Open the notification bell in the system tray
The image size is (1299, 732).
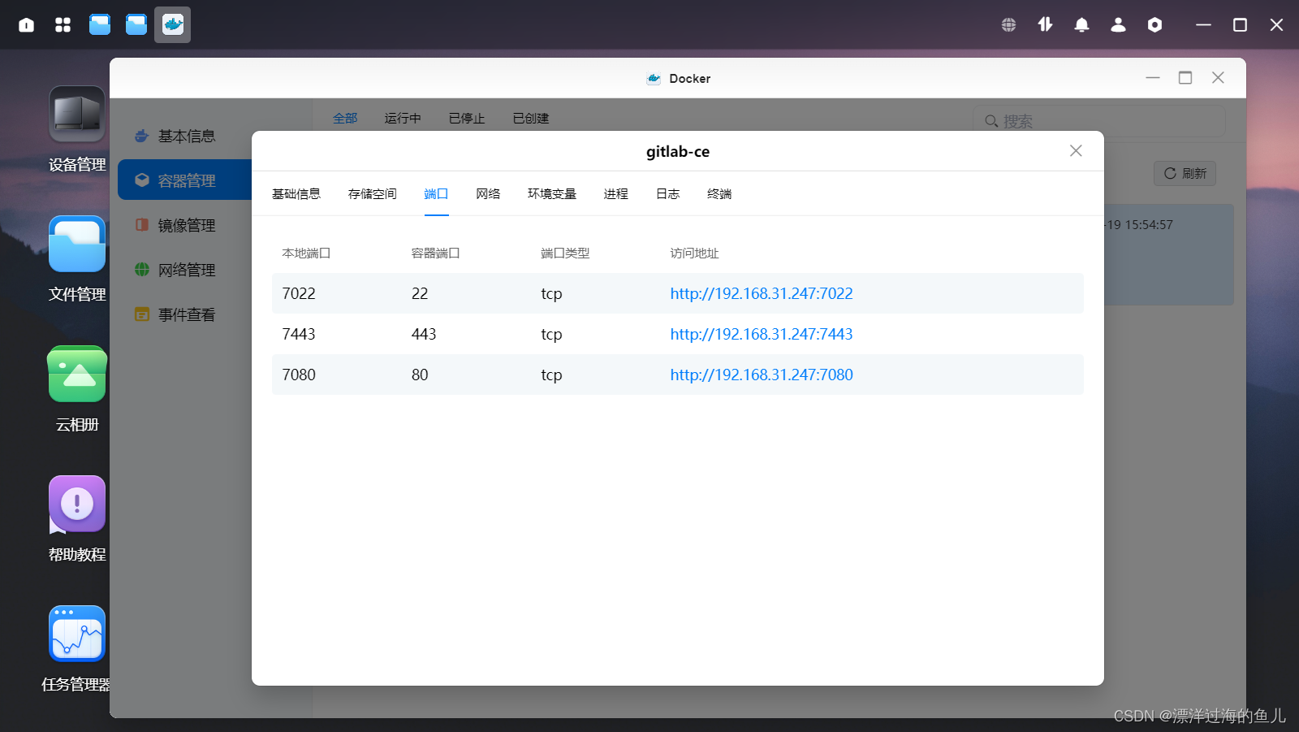coord(1082,24)
